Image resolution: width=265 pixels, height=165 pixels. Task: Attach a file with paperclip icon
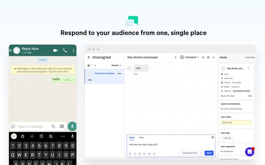154,154
